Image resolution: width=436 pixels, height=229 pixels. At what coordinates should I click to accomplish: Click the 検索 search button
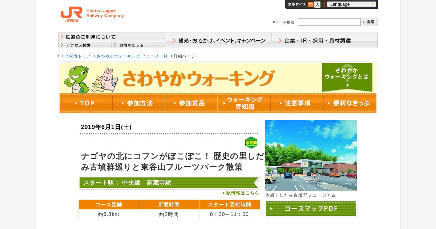coord(370,22)
